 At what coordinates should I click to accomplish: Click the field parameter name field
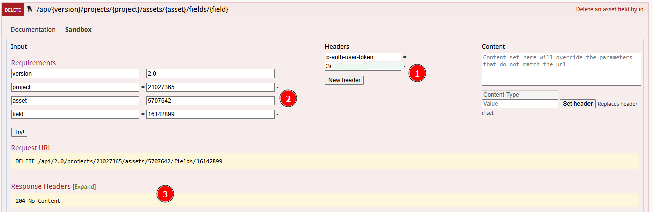[x=75, y=114]
